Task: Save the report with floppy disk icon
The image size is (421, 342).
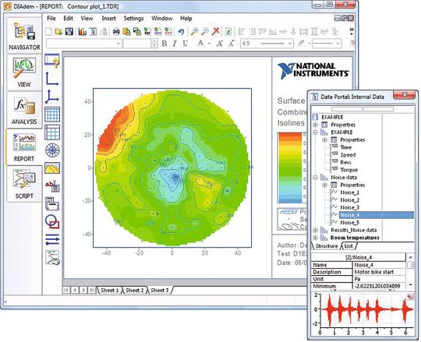Action: (x=69, y=31)
